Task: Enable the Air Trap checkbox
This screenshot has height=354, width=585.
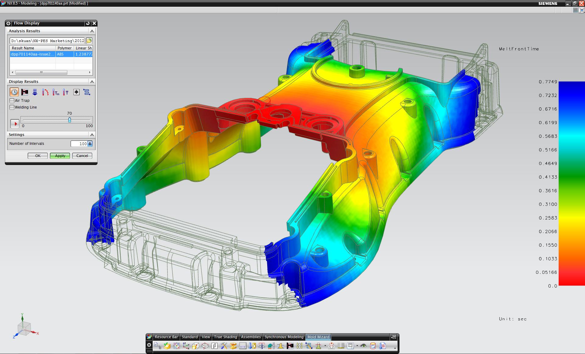Action: pyautogui.click(x=12, y=100)
